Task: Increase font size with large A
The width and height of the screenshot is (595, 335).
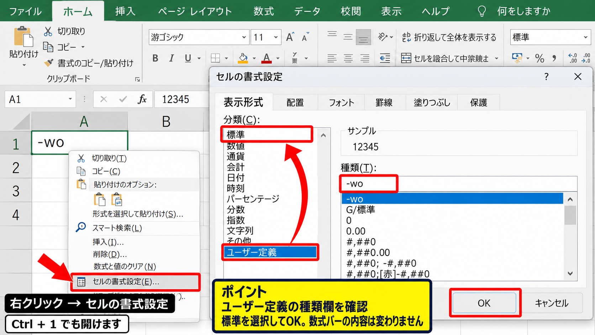Action: [290, 37]
